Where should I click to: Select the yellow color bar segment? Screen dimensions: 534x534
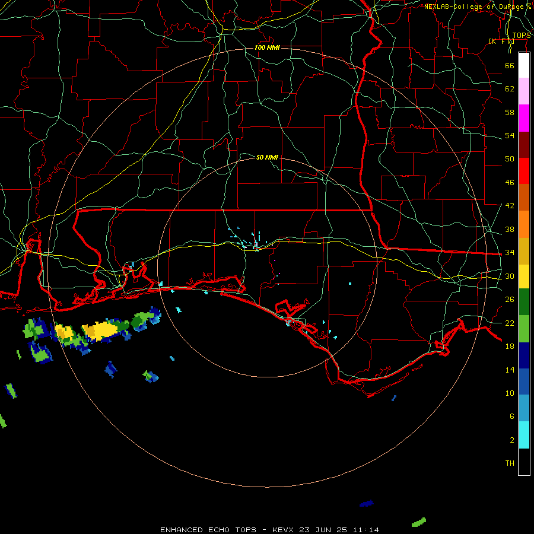(524, 276)
